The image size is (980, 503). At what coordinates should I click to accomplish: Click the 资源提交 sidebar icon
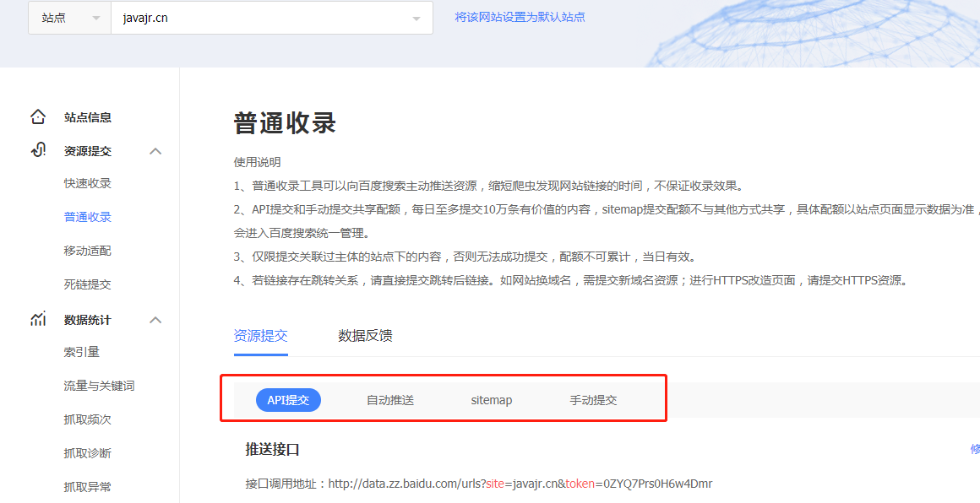point(38,150)
